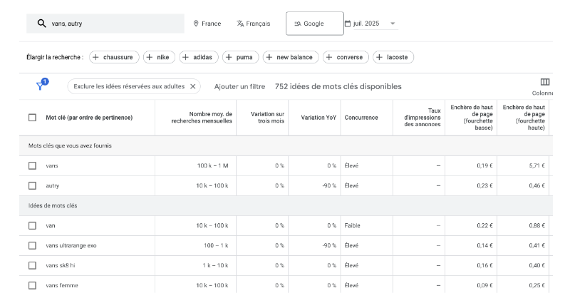Click the search magnifier icon

[x=42, y=24]
